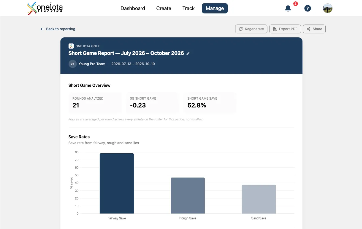362x229 pixels.
Task: Click the Short Game Overview heading
Action: 89,85
